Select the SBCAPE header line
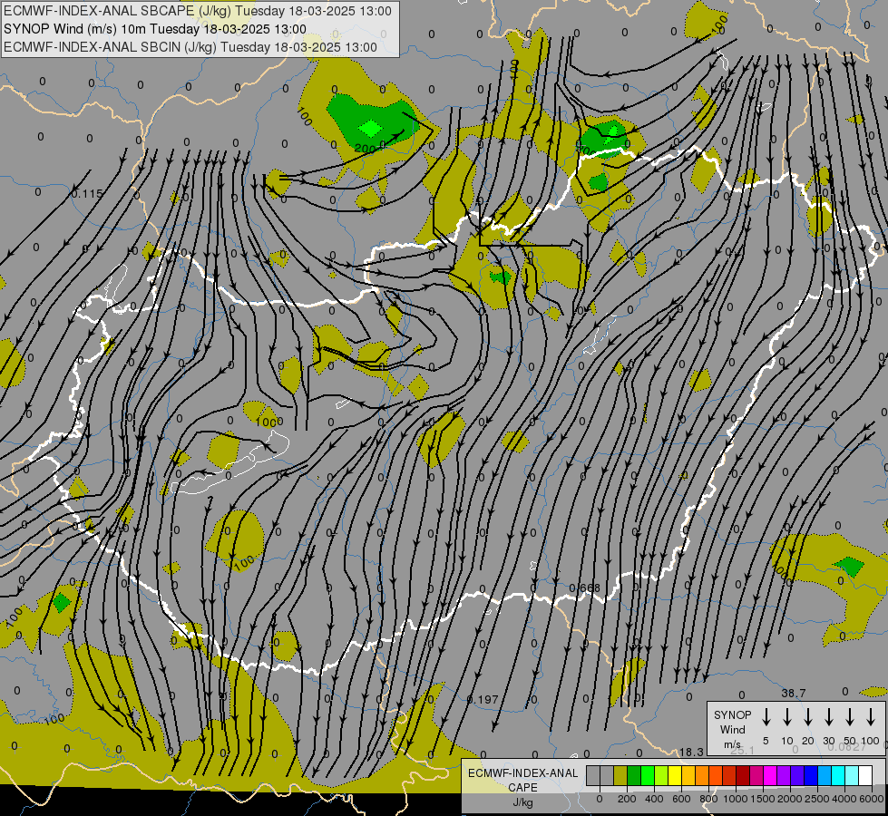Screen dimensions: 888x816 point(198,11)
